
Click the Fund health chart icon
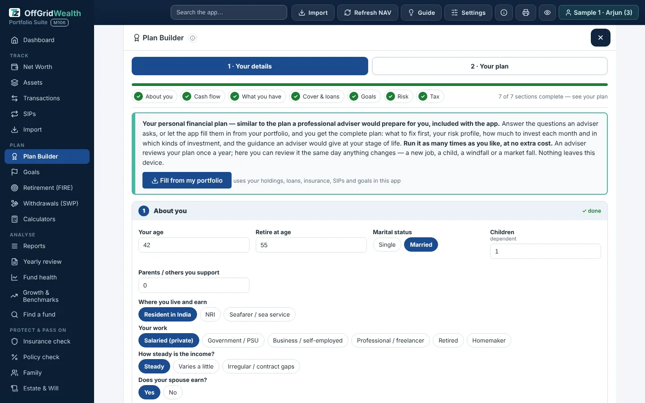[14, 277]
